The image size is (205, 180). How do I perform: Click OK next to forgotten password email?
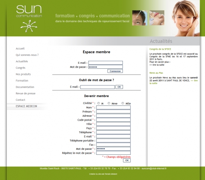click(x=119, y=87)
